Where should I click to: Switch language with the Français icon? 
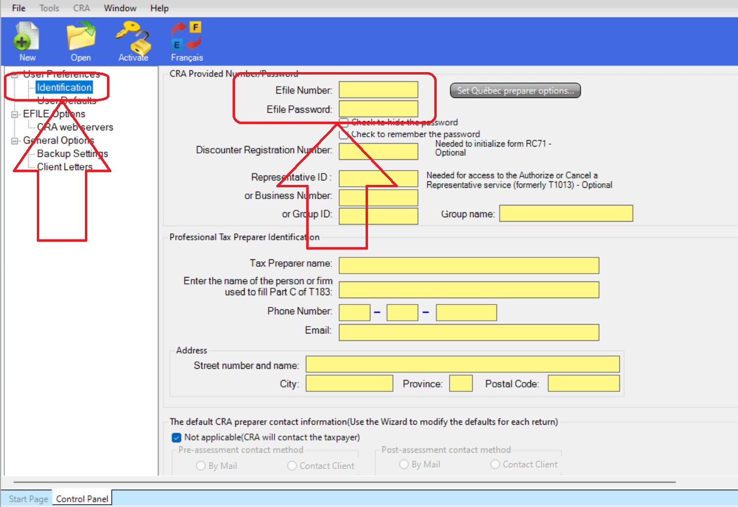[x=187, y=41]
